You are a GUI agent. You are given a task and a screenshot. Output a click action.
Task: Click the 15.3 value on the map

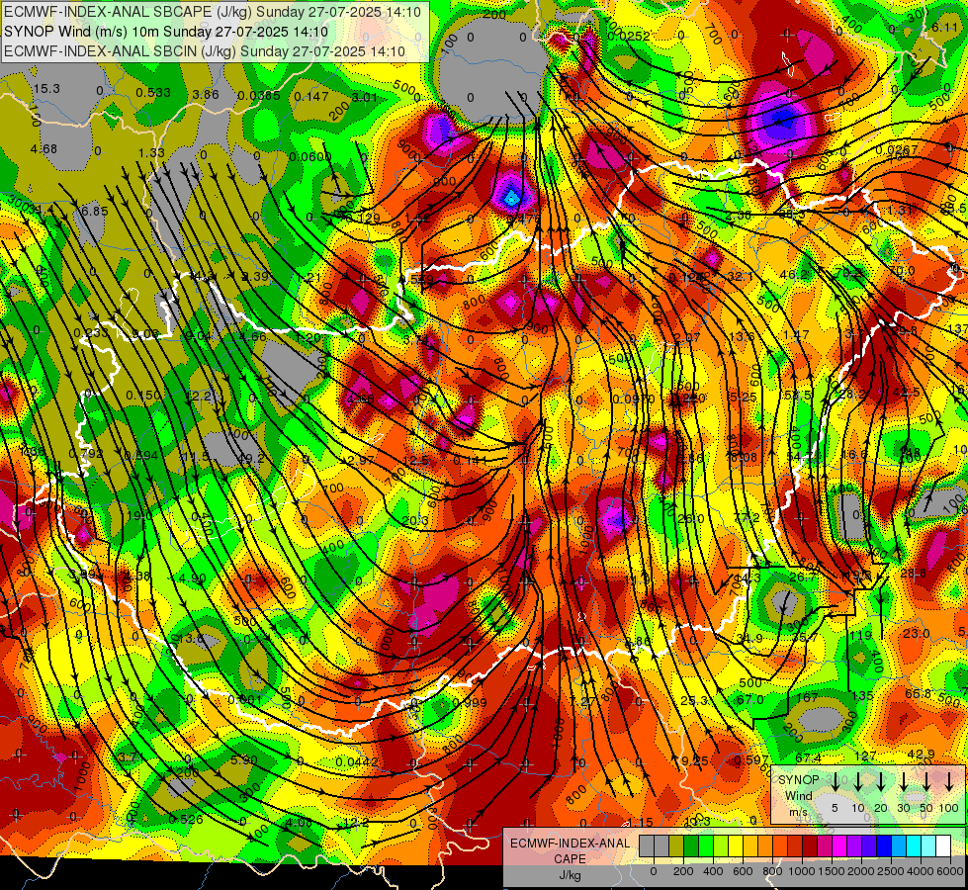(x=46, y=89)
